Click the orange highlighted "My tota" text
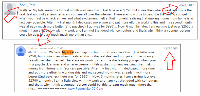The height and width of the screenshot is (96, 200). pos(67,52)
